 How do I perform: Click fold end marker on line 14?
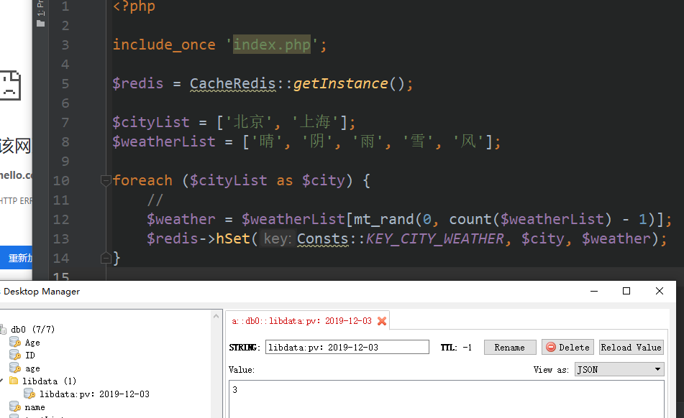[106, 258]
